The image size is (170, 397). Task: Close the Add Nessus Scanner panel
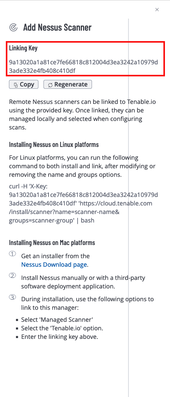[x=157, y=10]
